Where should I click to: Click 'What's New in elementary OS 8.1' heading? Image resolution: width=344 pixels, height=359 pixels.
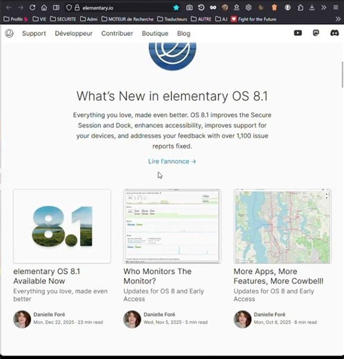point(172,96)
